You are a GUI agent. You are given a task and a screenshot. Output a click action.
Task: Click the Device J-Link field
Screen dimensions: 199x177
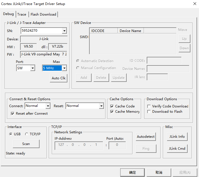click(44, 39)
